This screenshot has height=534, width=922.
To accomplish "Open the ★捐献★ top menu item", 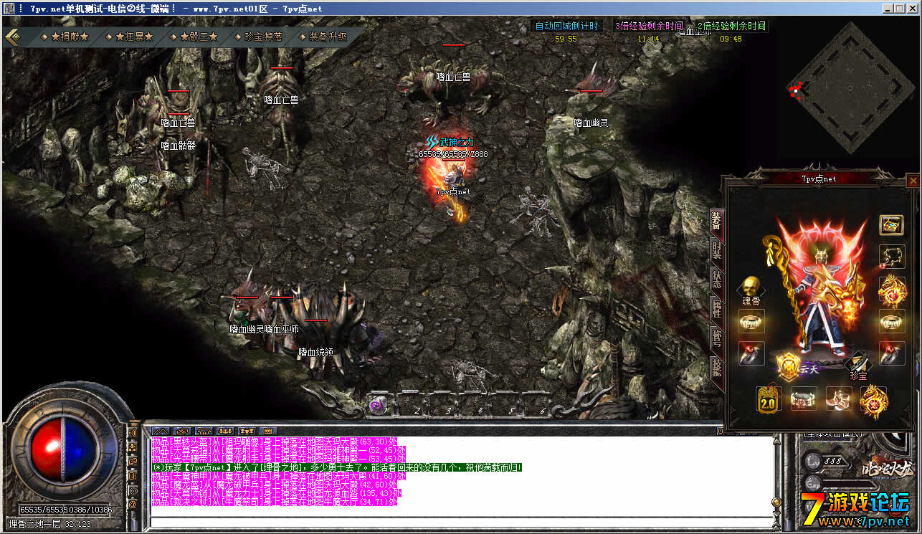I will [x=70, y=37].
